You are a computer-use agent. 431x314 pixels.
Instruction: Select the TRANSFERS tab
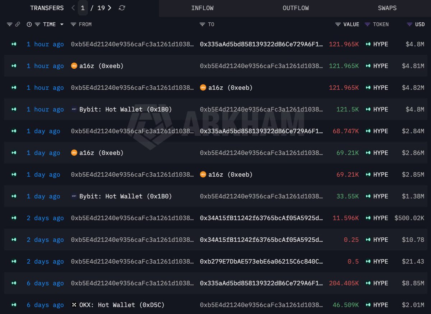click(47, 8)
